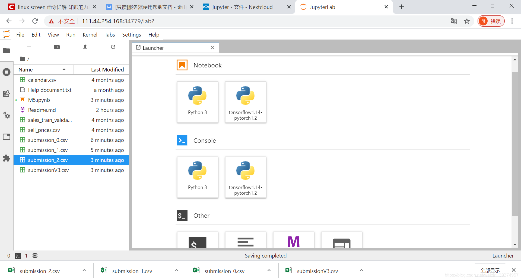Open a new browser tab
Viewport: 521px width, 280px height.
point(402,7)
